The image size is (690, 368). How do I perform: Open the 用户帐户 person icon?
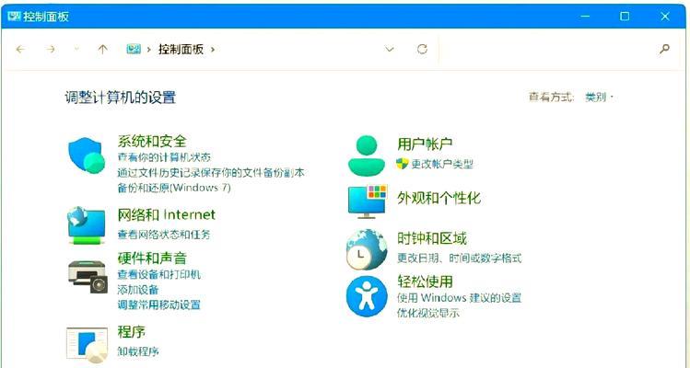pos(366,155)
